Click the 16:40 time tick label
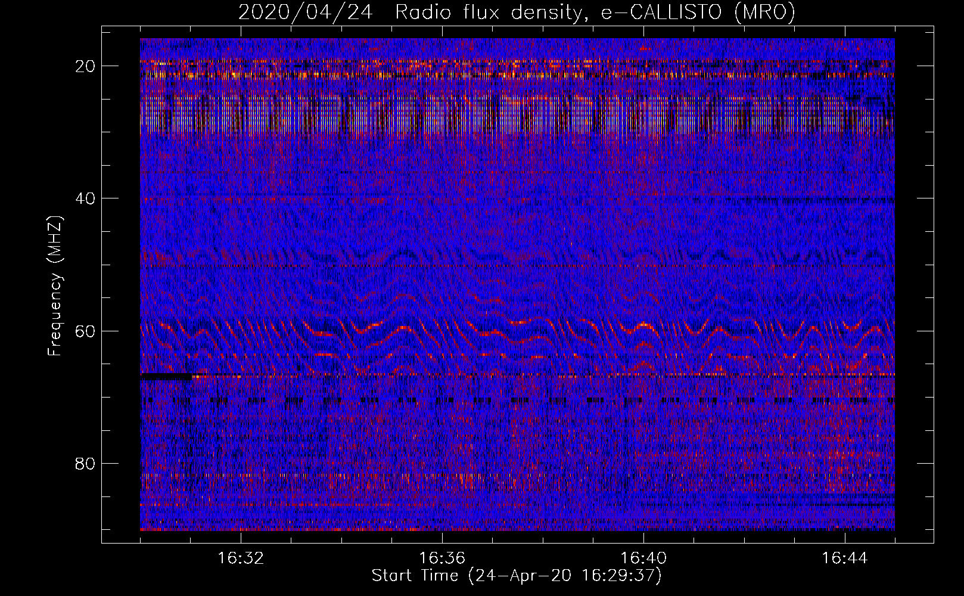Screen dimensions: 964x596 (x=643, y=558)
